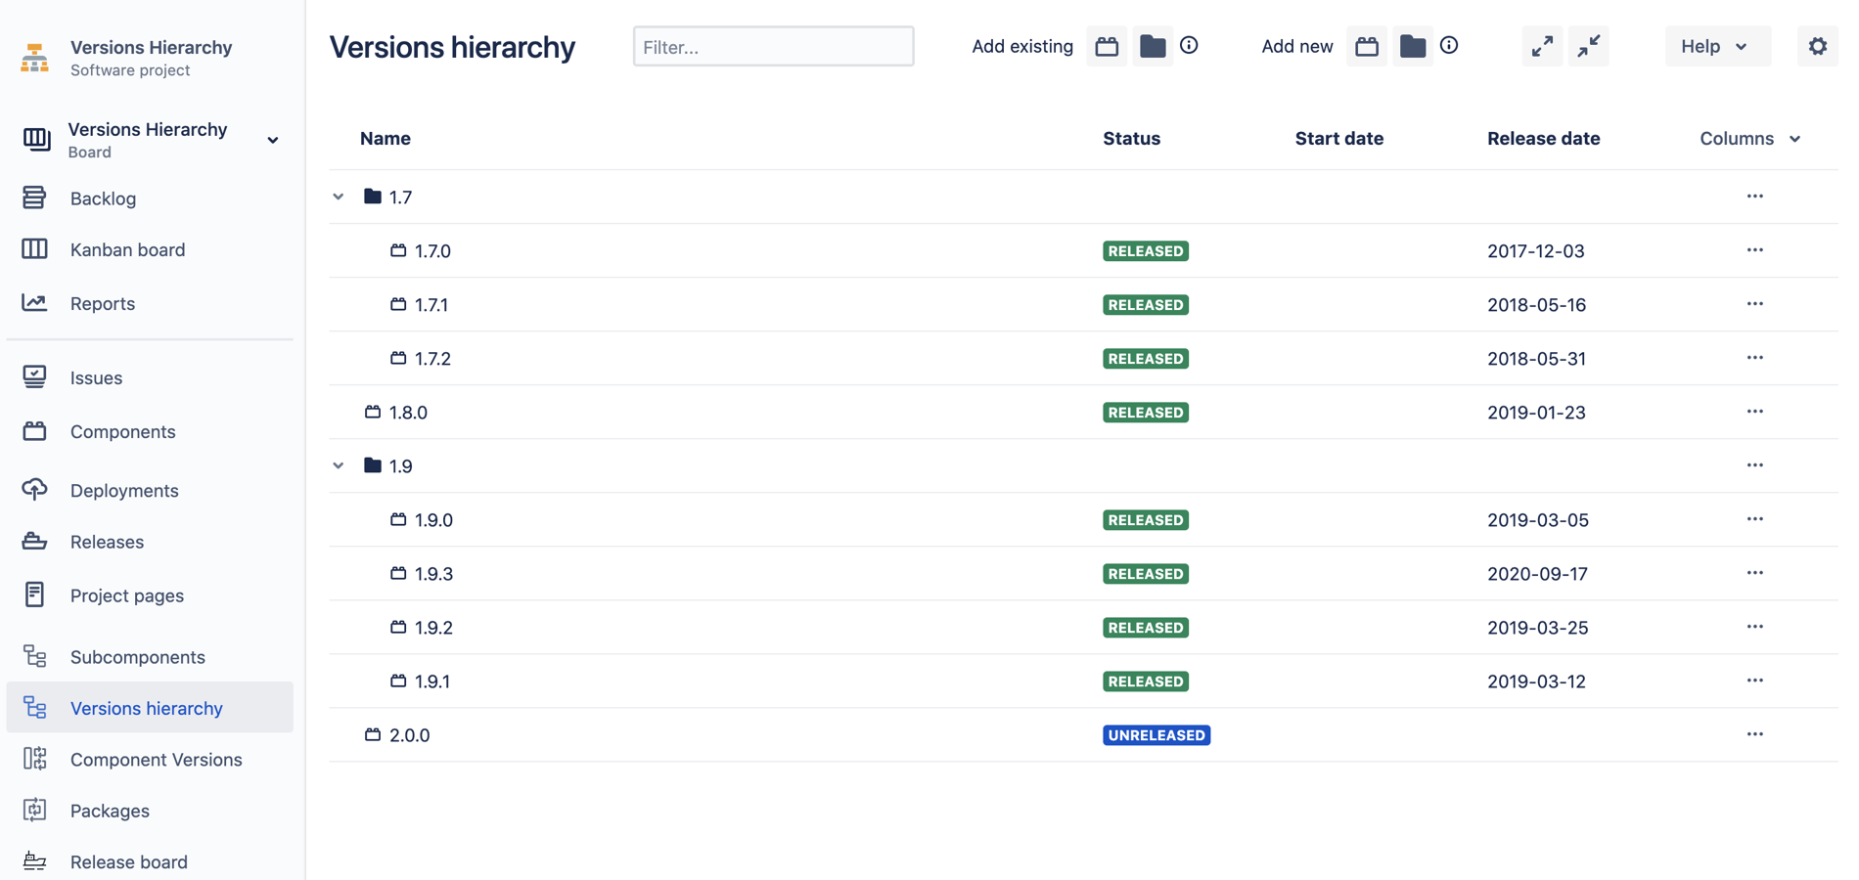
Task: Click Add existing version icon
Action: 1107,46
